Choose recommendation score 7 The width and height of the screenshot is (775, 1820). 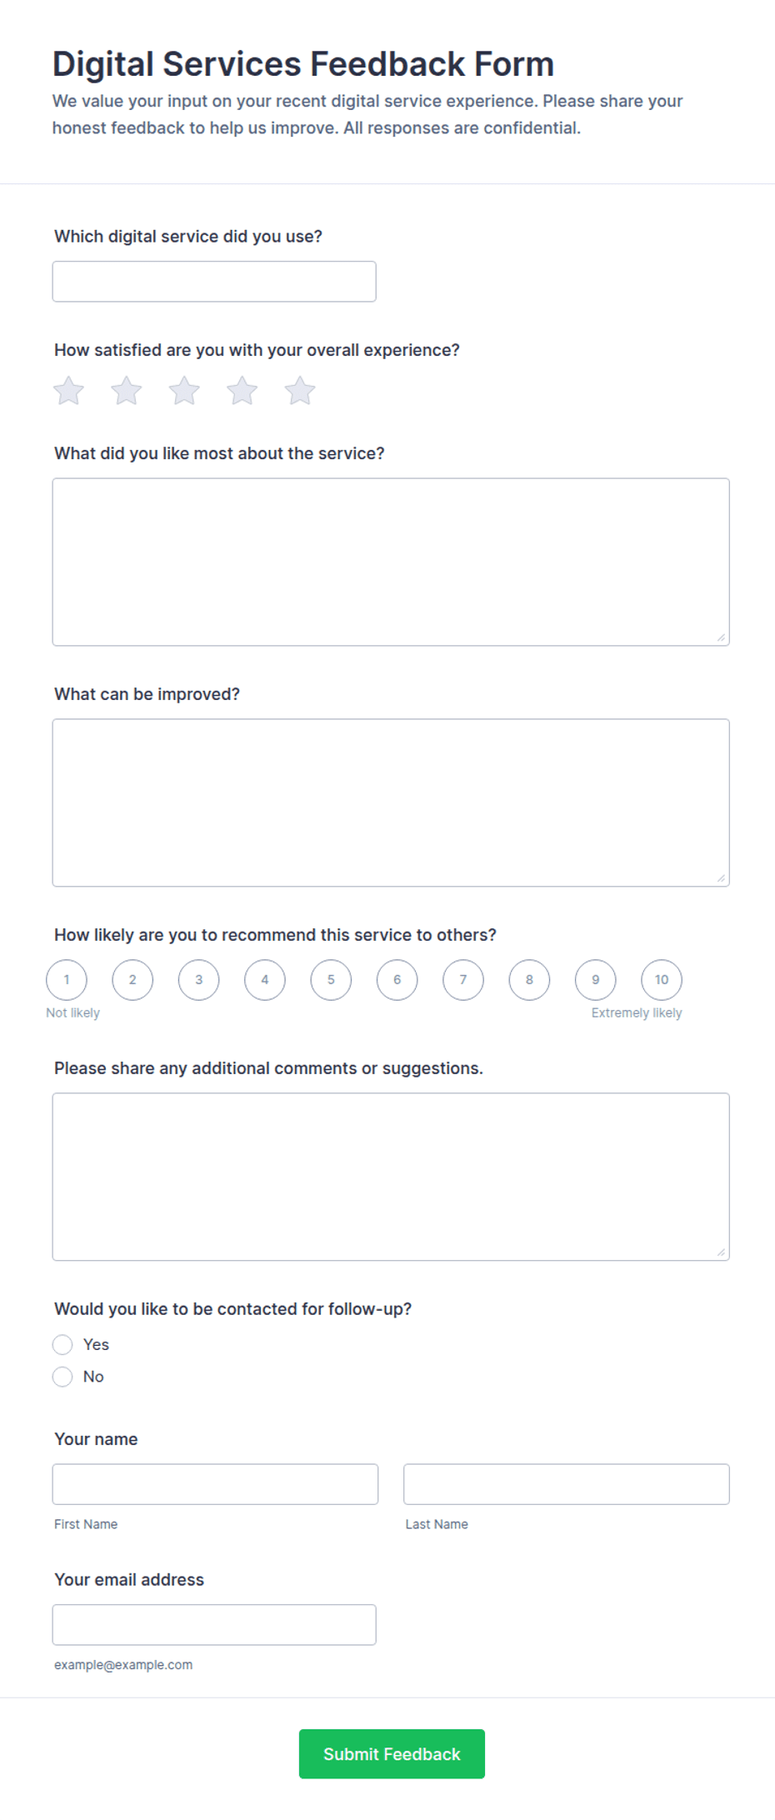463,980
